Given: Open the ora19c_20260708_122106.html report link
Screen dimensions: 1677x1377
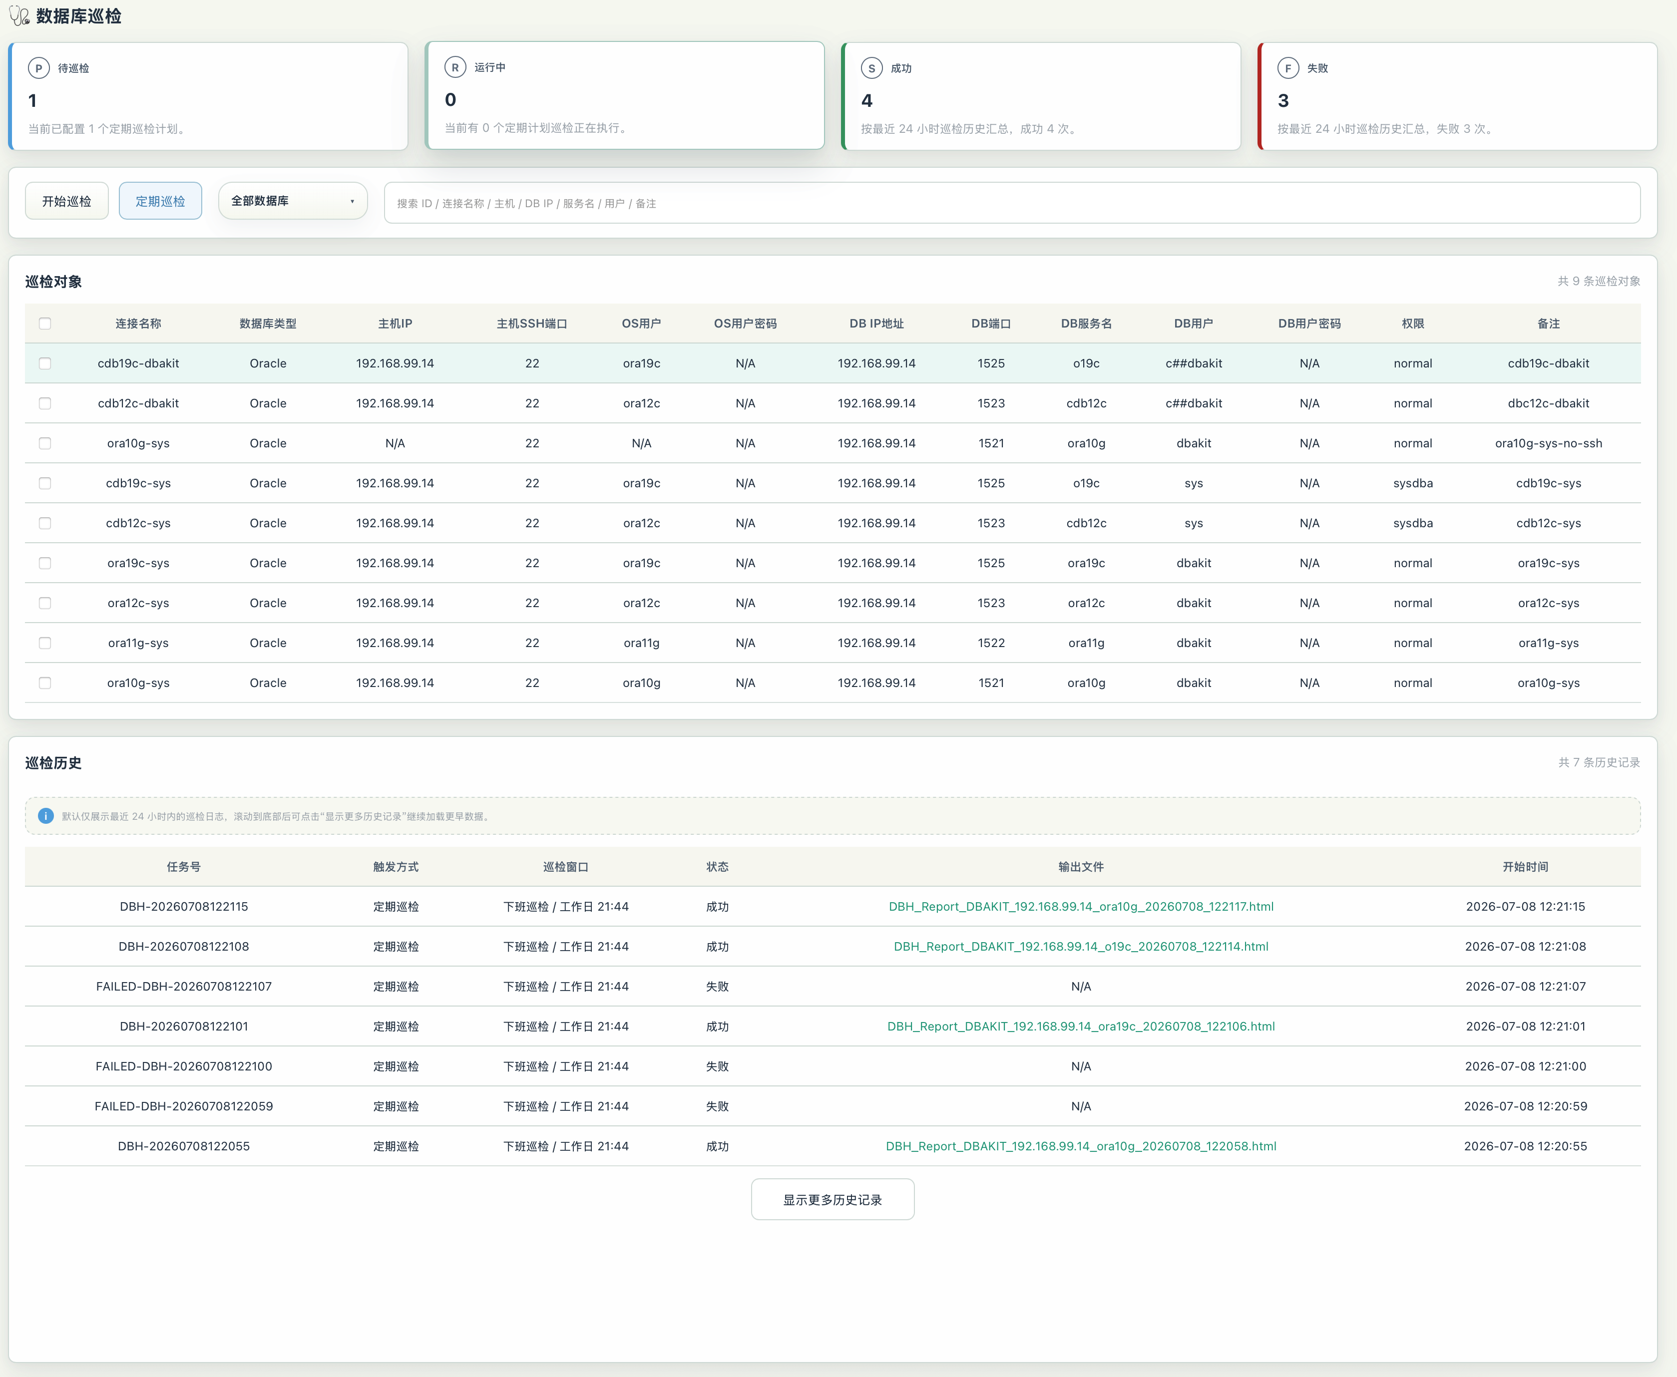Looking at the screenshot, I should tap(1081, 1027).
